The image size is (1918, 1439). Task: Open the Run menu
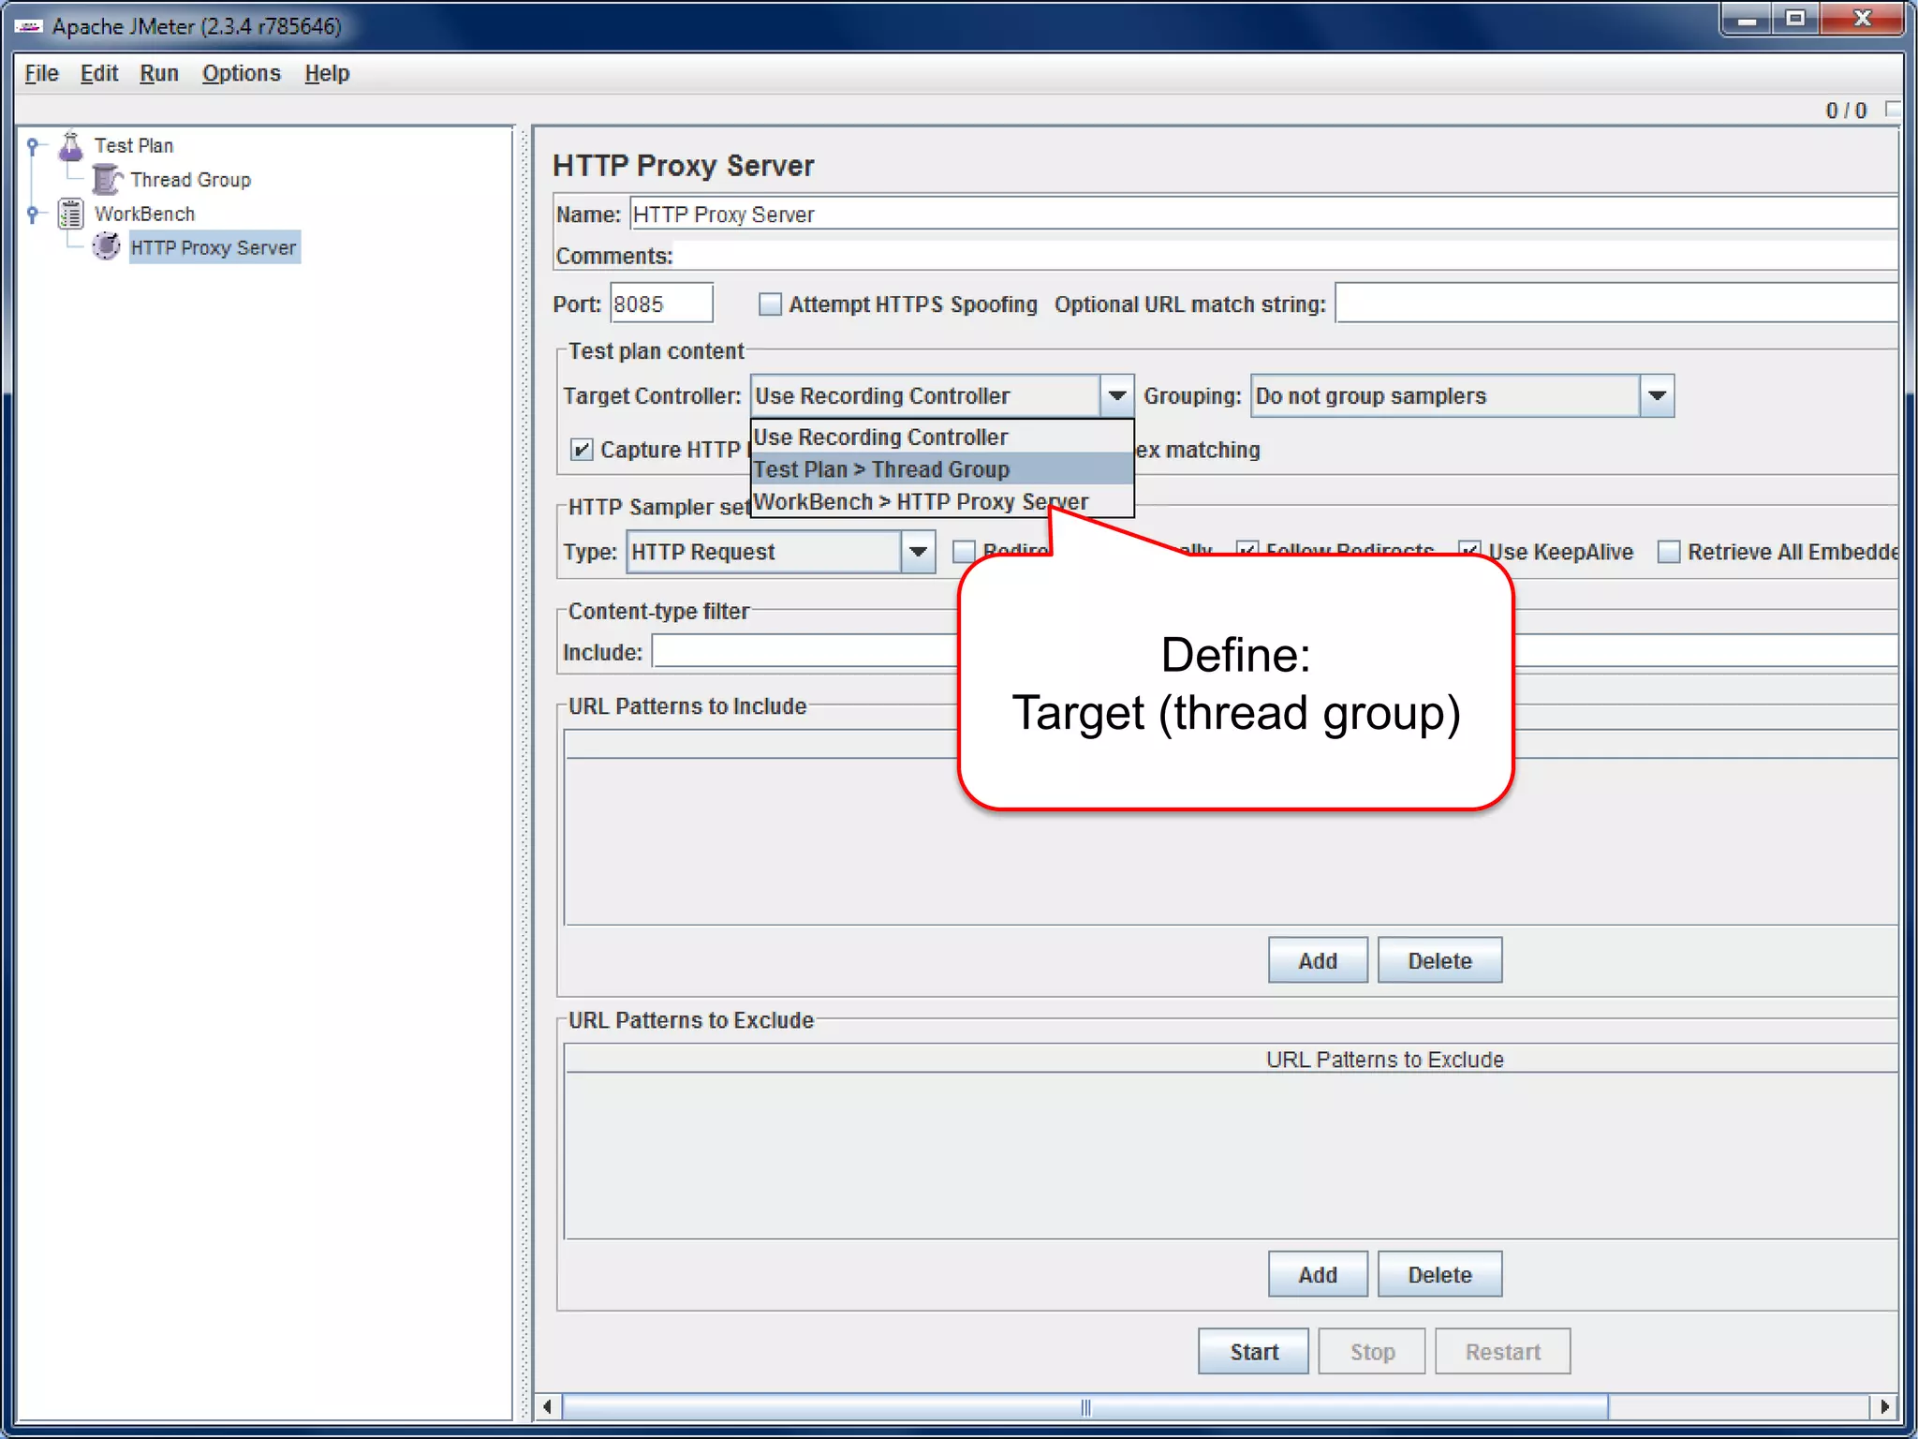pyautogui.click(x=158, y=73)
